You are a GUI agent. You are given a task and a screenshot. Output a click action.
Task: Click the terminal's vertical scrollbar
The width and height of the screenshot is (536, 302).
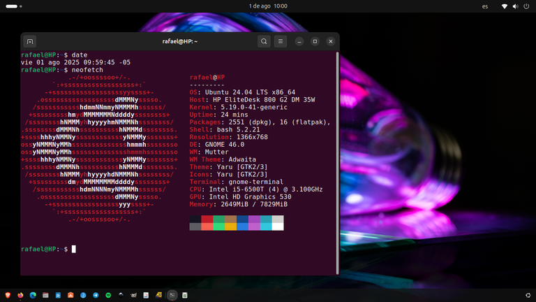pyautogui.click(x=337, y=163)
